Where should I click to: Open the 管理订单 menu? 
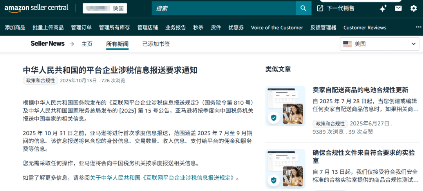[x=81, y=27]
